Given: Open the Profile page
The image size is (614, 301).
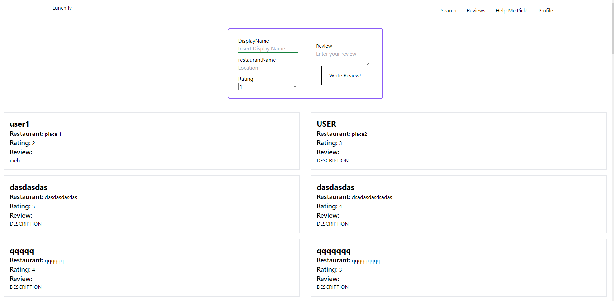Looking at the screenshot, I should point(545,11).
